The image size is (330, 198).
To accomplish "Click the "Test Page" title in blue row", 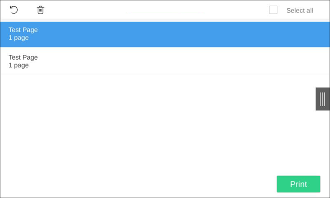I will pos(23,30).
